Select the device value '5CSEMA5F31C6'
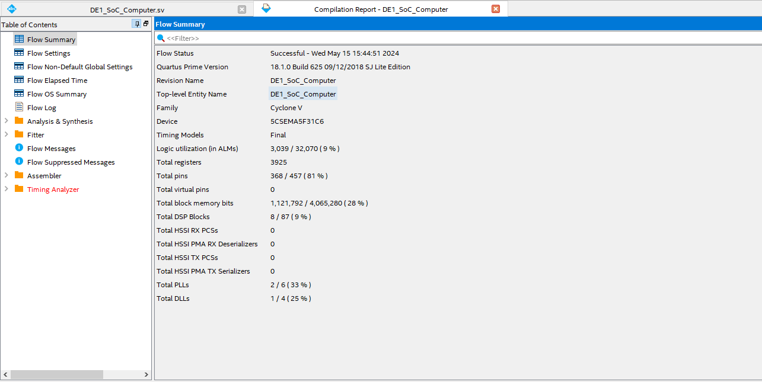 tap(297, 121)
